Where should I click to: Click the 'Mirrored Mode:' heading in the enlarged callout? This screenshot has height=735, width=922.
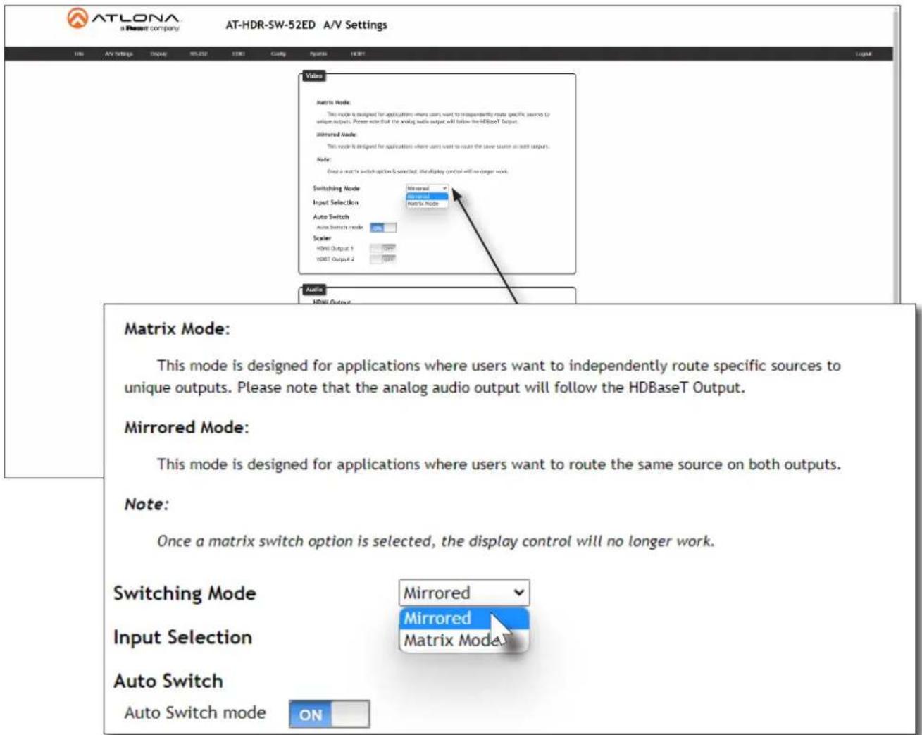(x=187, y=428)
